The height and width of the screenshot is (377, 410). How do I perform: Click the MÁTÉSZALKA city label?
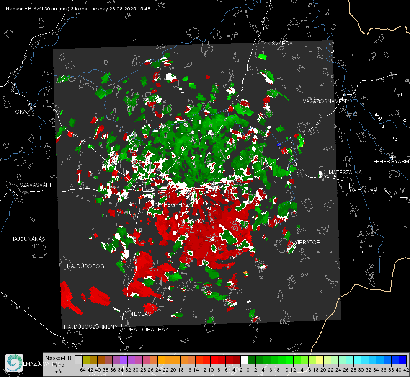(x=345, y=173)
